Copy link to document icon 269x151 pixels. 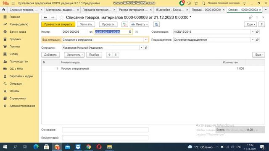tap(251, 17)
